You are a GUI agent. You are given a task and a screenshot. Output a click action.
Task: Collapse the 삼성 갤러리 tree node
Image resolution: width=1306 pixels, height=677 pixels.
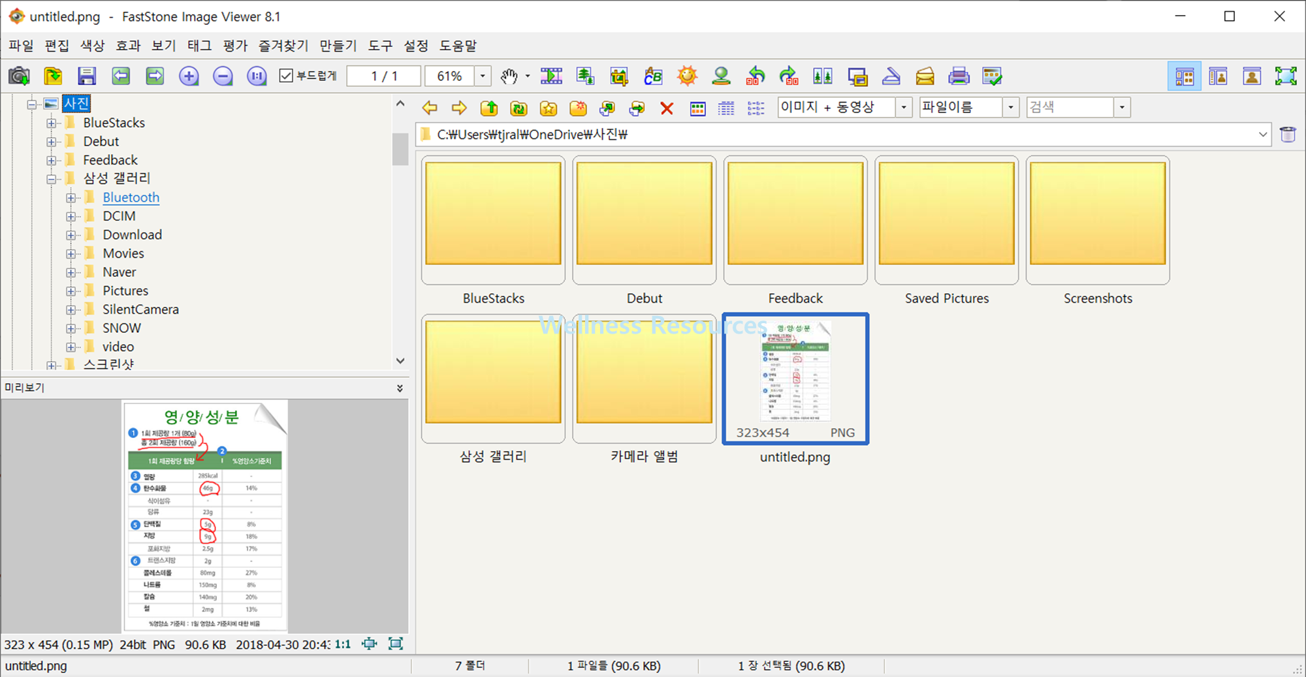51,178
